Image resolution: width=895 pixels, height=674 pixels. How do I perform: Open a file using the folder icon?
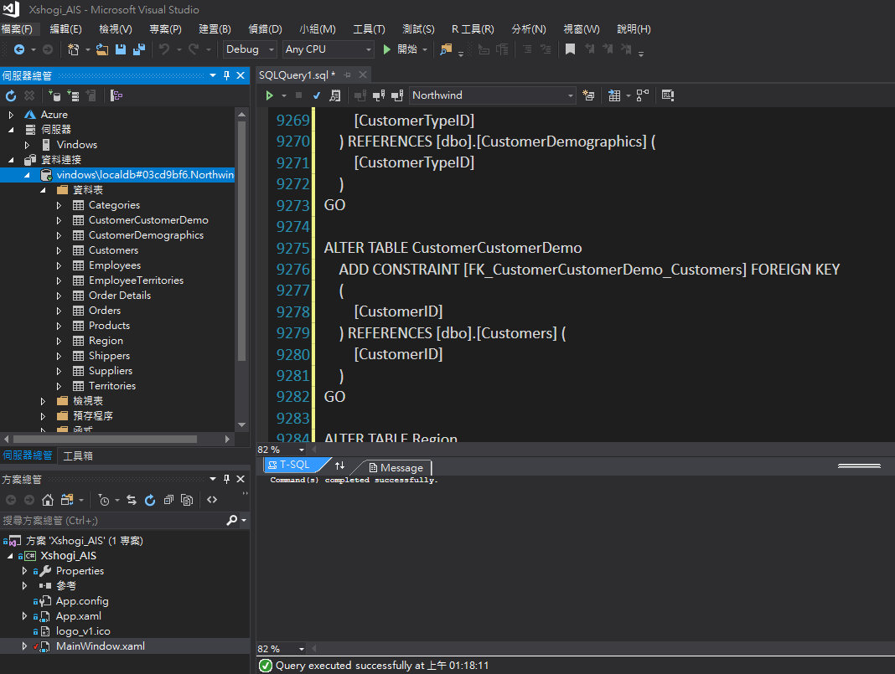pyautogui.click(x=102, y=49)
